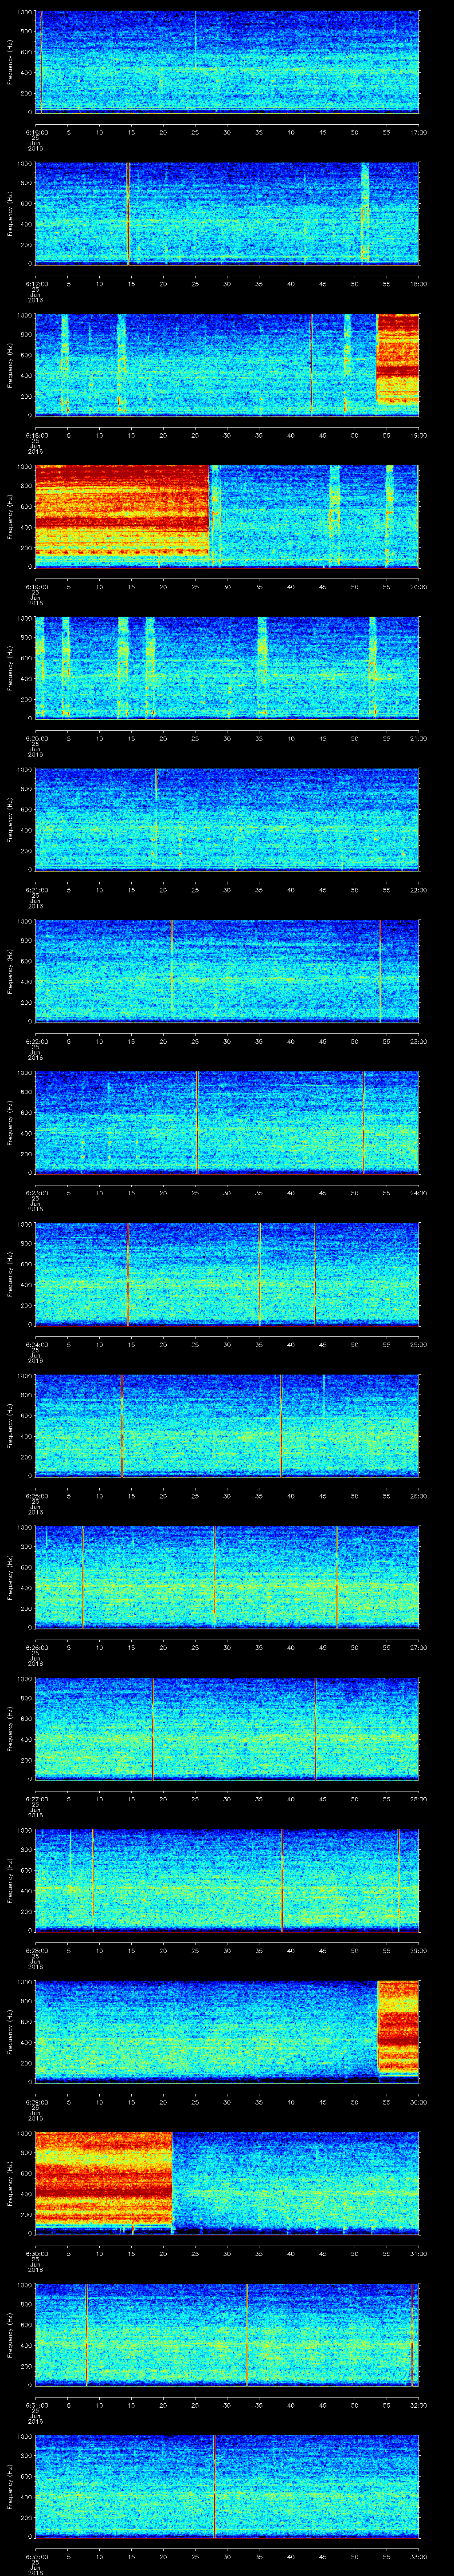Click the red vertical spike in 6:18:00 spectrogram
454x2576 pixels.
coord(312,364)
